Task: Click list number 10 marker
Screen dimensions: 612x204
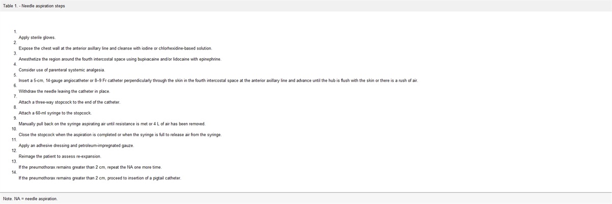Action: pyautogui.click(x=14, y=129)
